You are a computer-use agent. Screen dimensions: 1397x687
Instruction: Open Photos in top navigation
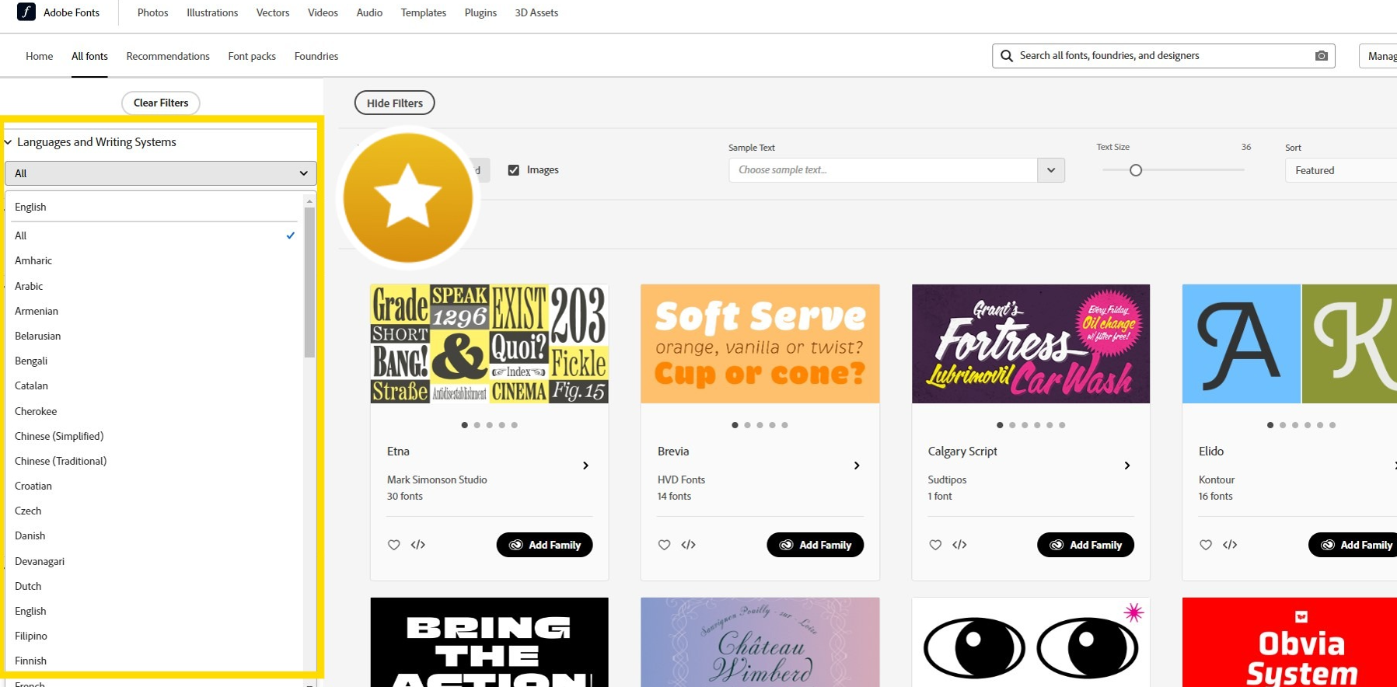(152, 12)
